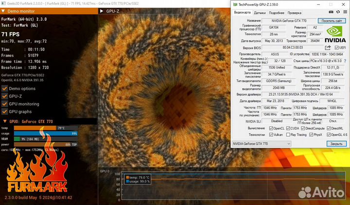This screenshot has height=205, width=350.
Task: Switch to the Проверка tab
Action: (x=295, y=13)
